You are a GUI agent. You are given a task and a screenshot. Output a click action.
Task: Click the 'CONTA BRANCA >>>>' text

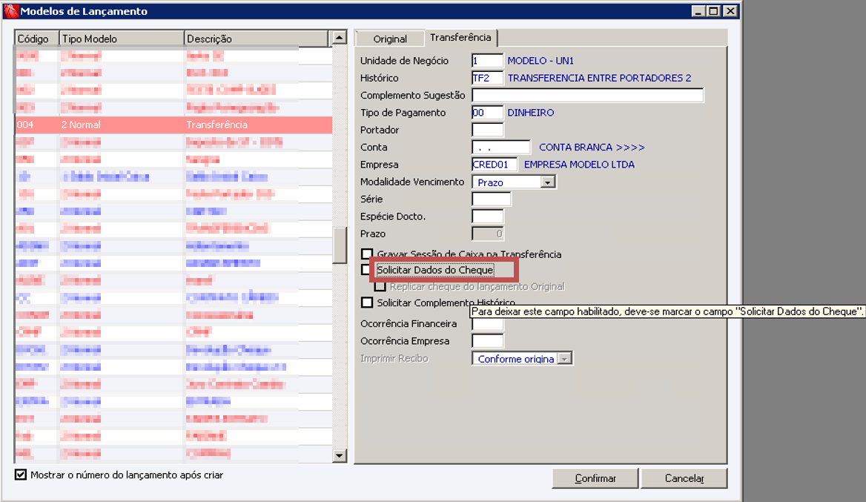tap(592, 148)
